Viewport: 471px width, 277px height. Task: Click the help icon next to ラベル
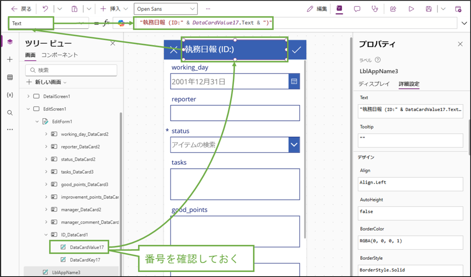point(378,60)
